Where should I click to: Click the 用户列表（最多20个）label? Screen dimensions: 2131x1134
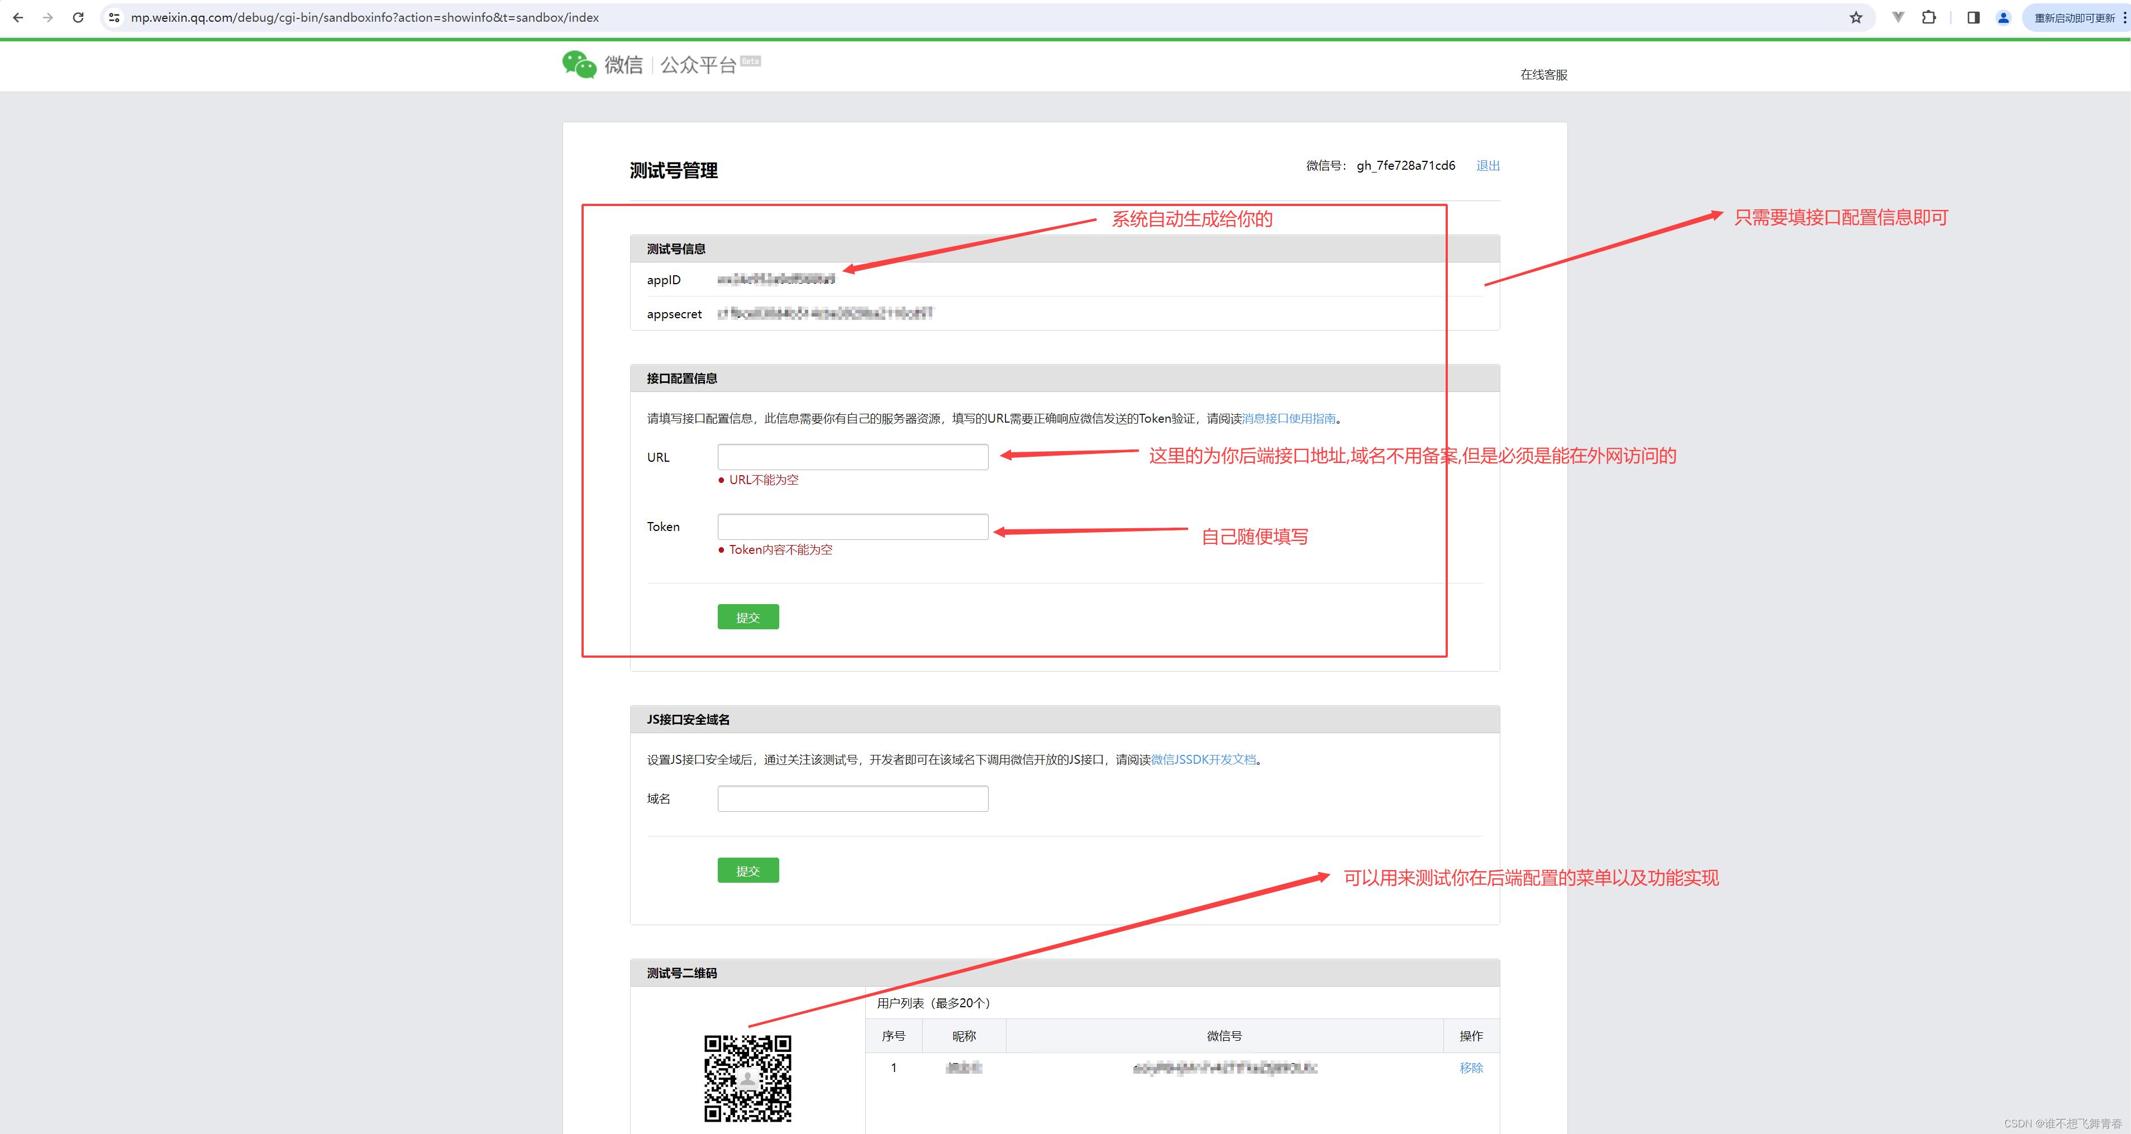(934, 1003)
